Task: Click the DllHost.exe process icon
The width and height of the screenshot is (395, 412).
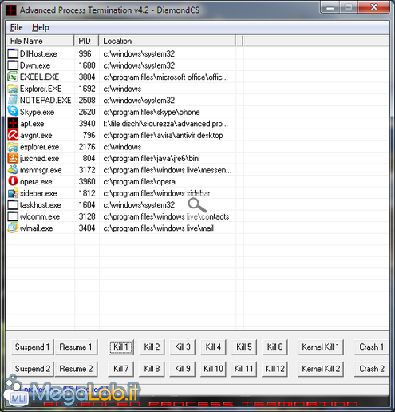Action: click(x=13, y=53)
